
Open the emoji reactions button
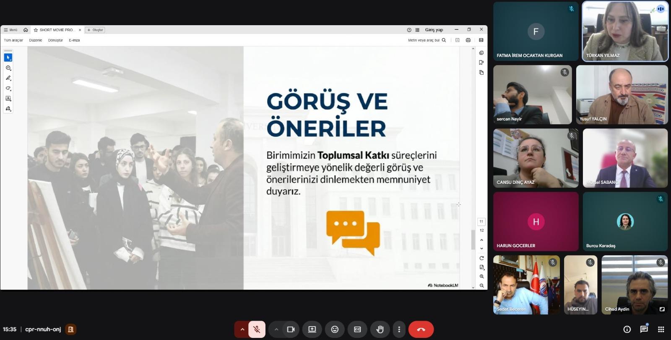[x=335, y=330]
